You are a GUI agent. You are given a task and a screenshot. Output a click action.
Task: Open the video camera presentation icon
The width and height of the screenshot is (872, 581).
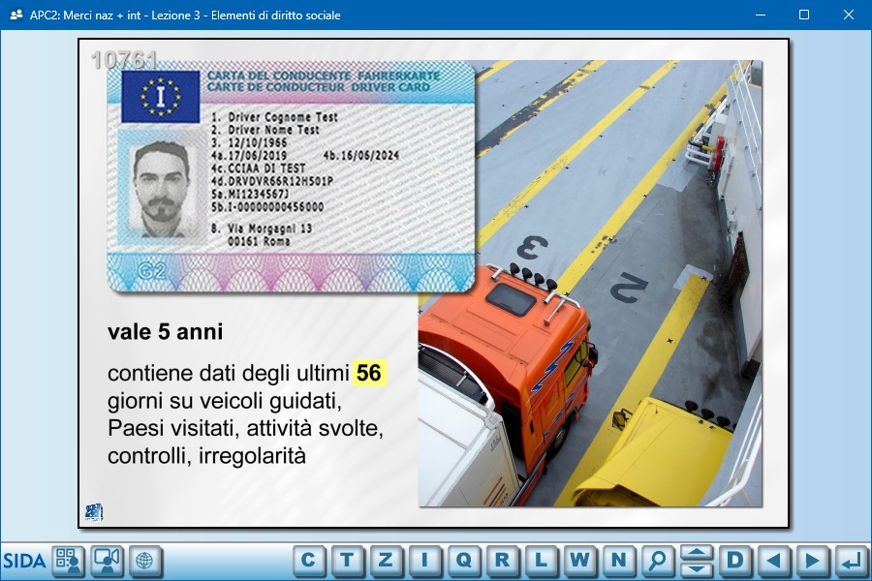pos(107,560)
